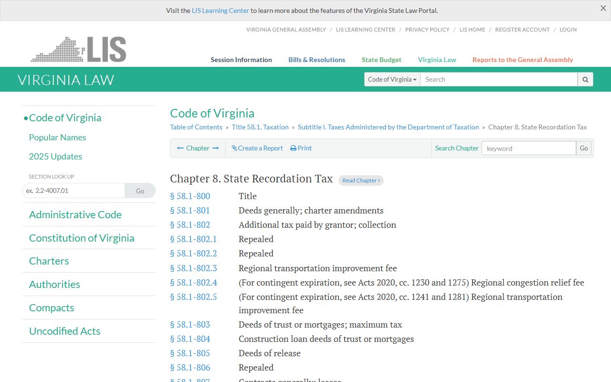Open section § 58.1-802.2
The height and width of the screenshot is (382, 611).
193,254
